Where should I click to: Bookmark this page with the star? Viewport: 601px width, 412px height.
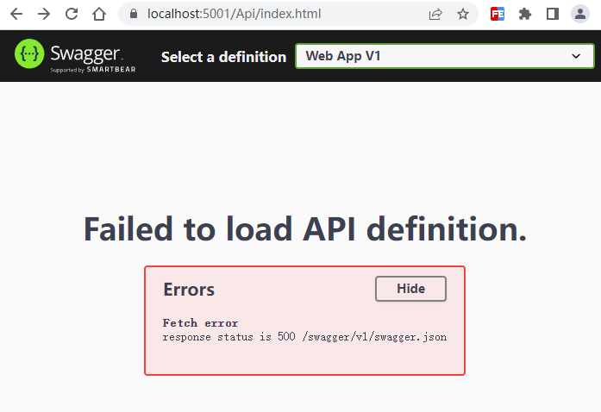(463, 14)
